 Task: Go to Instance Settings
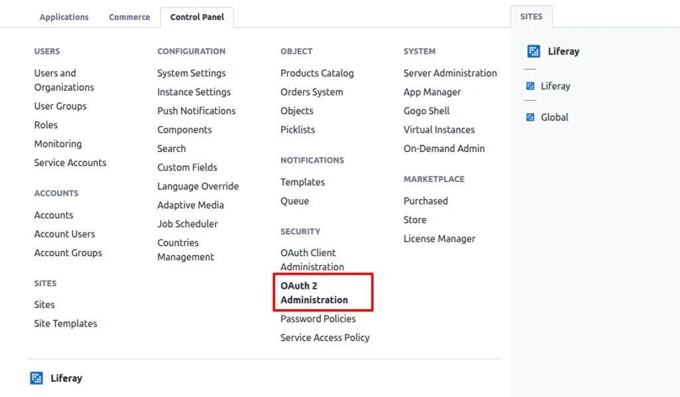194,92
